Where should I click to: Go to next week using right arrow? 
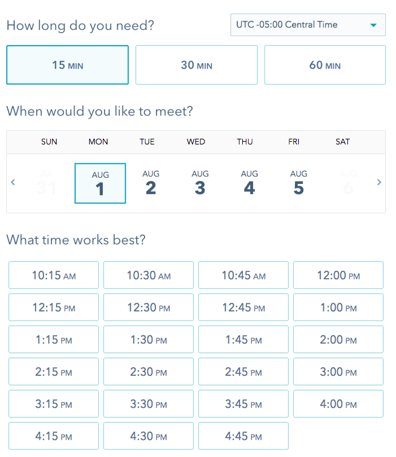tap(379, 183)
